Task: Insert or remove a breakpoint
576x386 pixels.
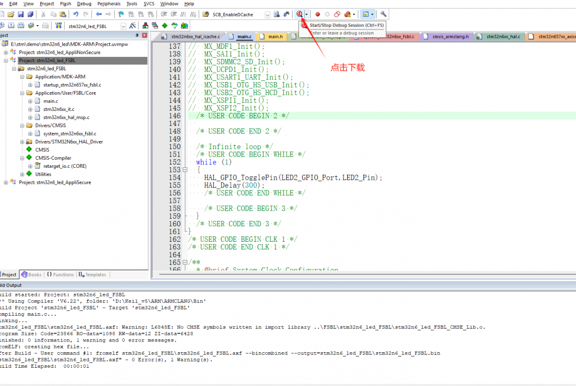Action: point(317,14)
